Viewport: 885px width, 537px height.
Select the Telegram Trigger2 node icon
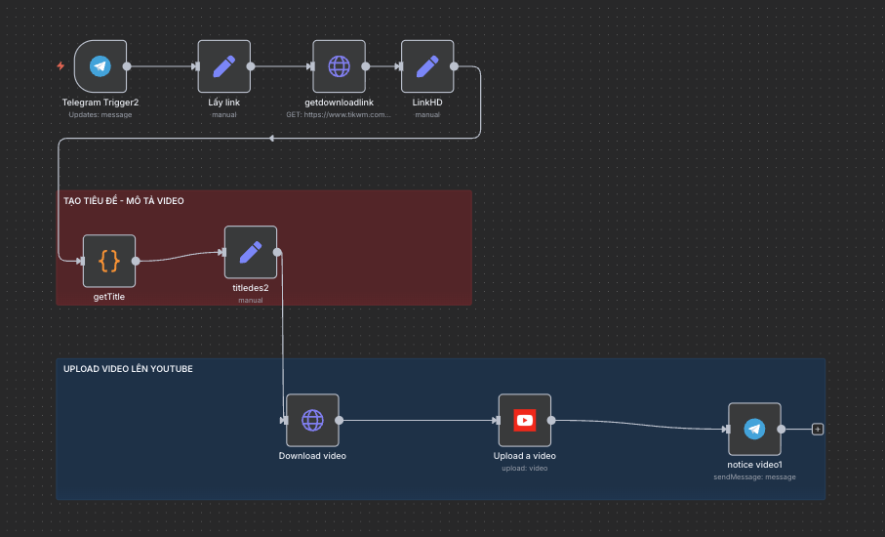tap(101, 66)
